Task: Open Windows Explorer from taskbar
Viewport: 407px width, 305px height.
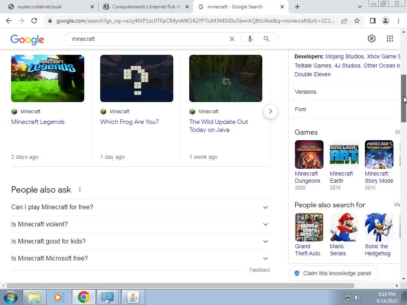Action: [x=35, y=297]
